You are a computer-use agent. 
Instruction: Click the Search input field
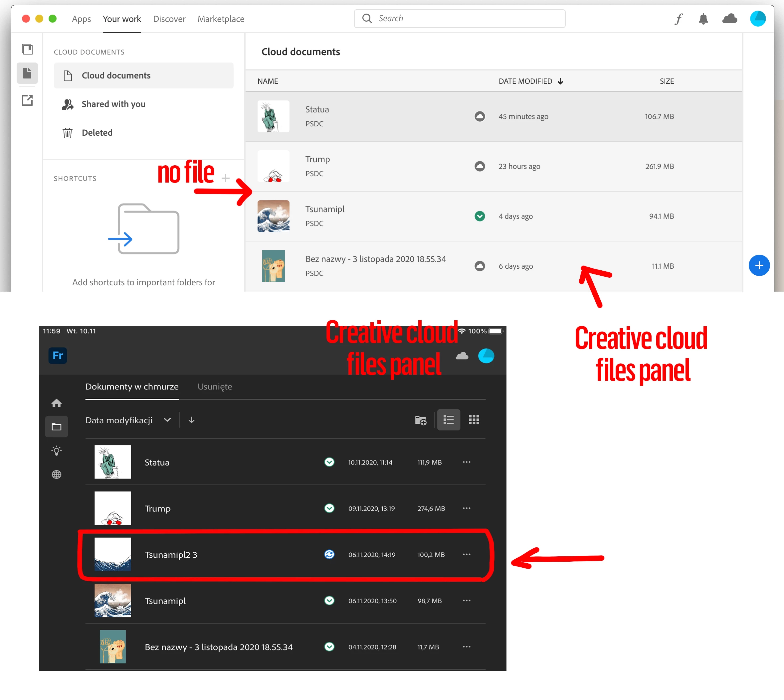tap(460, 19)
